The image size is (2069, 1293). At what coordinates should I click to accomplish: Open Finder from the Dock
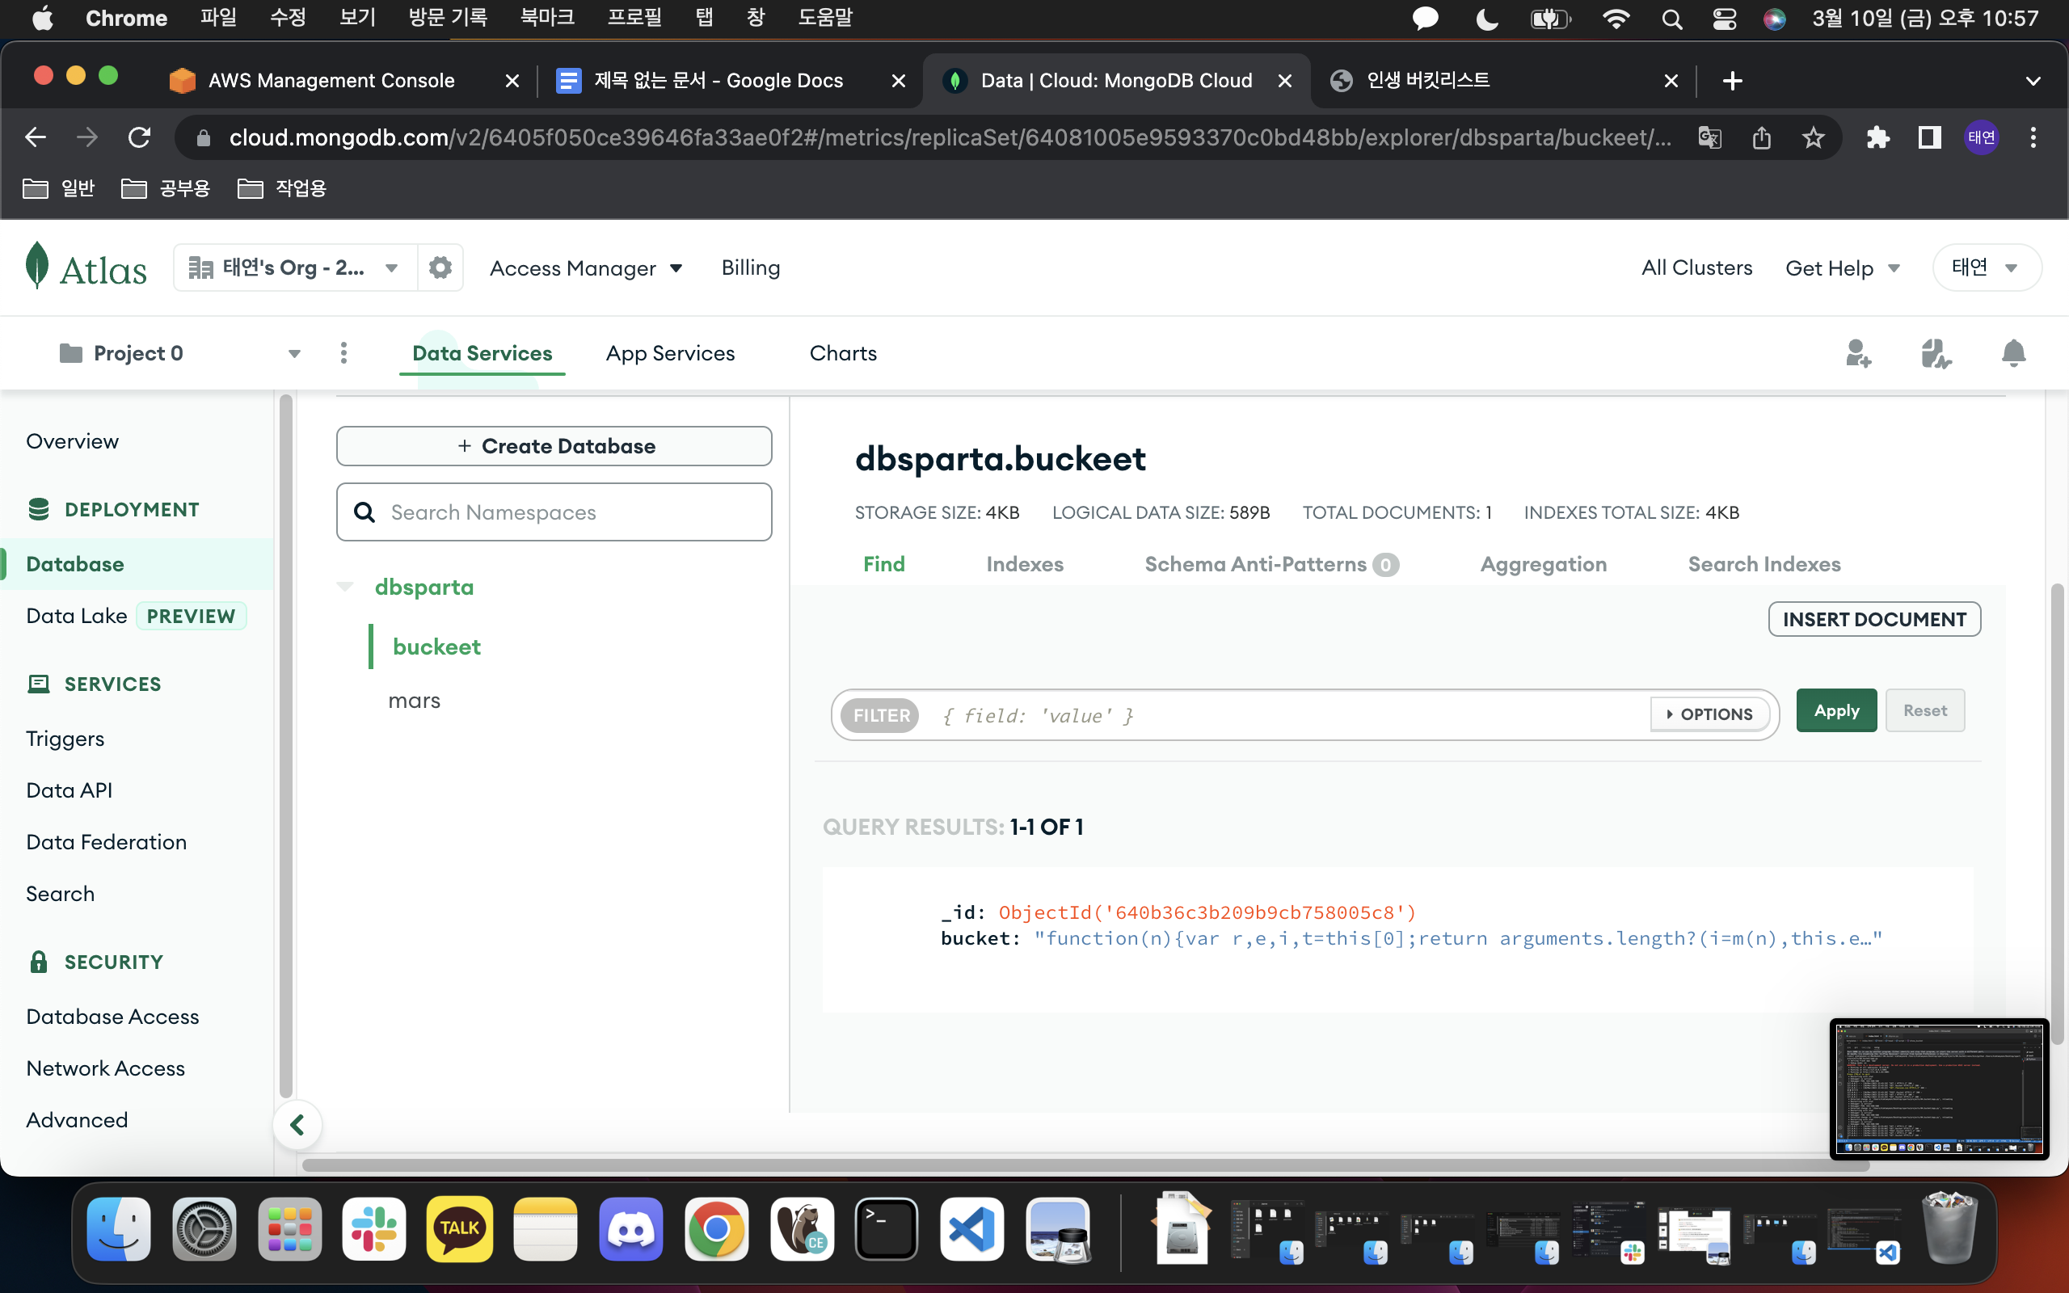(118, 1229)
